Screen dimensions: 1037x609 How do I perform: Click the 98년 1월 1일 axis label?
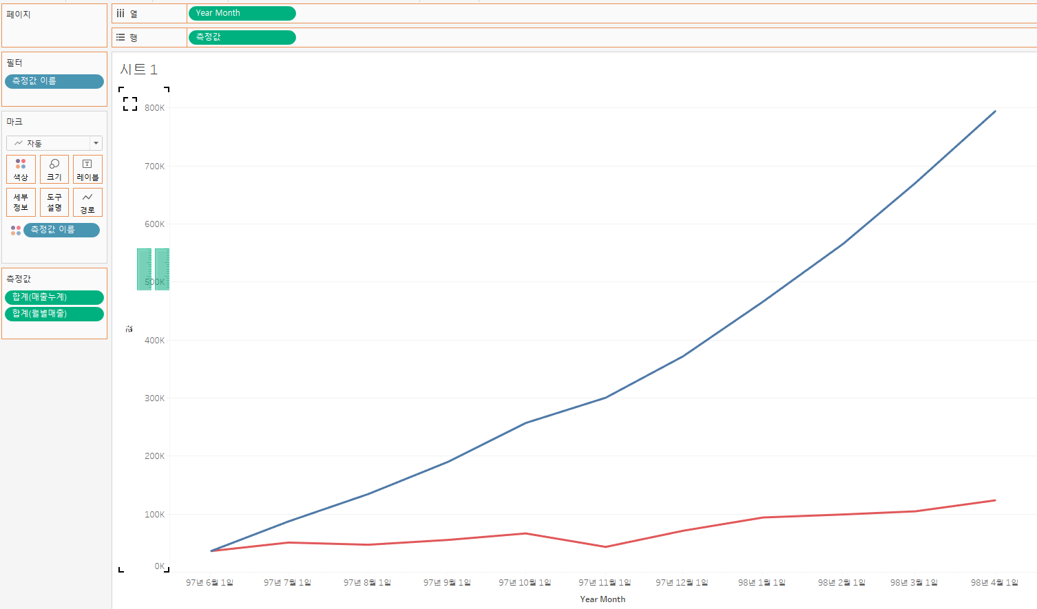[x=762, y=583]
